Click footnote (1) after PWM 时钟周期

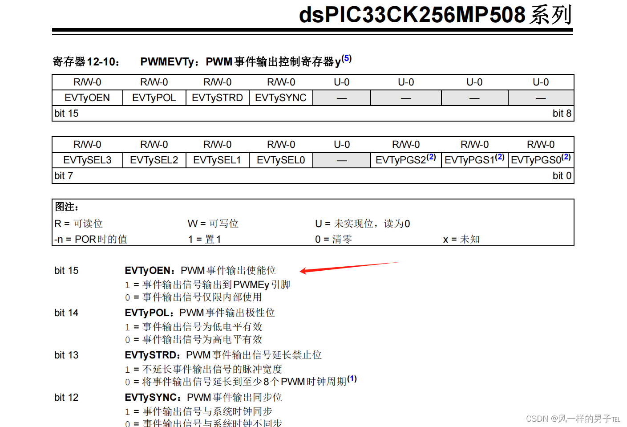click(x=352, y=378)
